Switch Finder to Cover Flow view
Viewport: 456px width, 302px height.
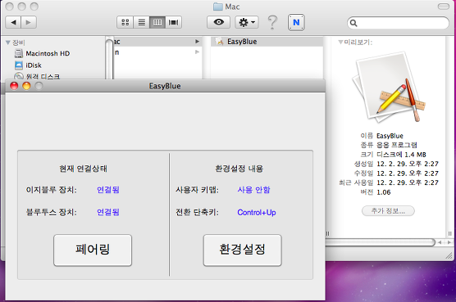click(174, 22)
